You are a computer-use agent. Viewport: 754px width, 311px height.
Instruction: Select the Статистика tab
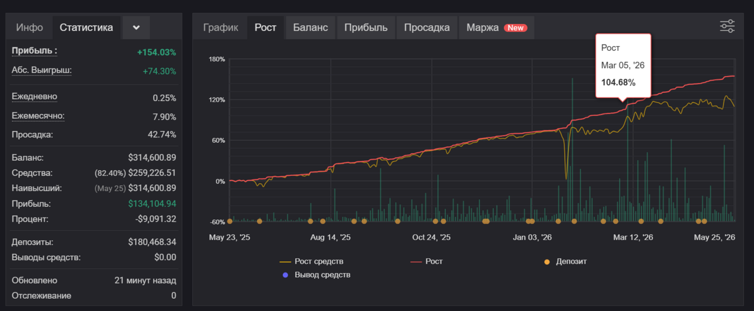[x=87, y=27]
